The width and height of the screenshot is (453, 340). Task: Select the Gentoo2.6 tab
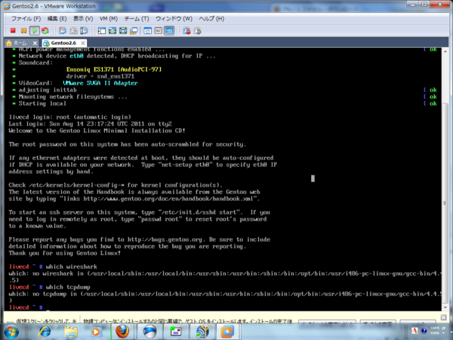(63, 43)
